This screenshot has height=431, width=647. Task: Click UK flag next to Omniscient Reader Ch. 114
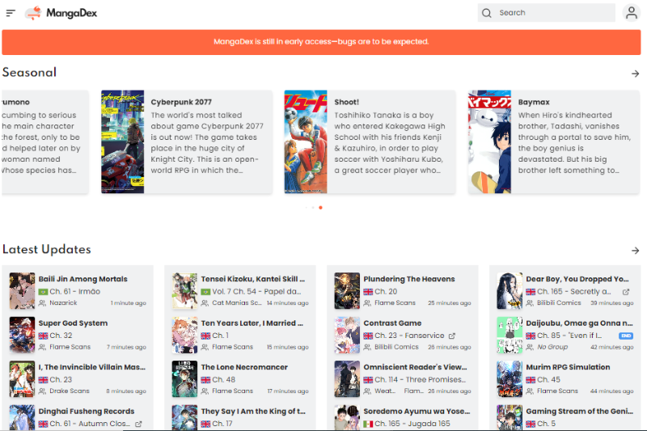368,380
